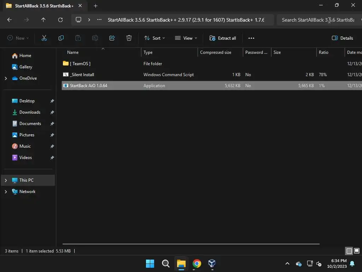Click the address bar path text
The height and width of the screenshot is (272, 362).
point(186,20)
